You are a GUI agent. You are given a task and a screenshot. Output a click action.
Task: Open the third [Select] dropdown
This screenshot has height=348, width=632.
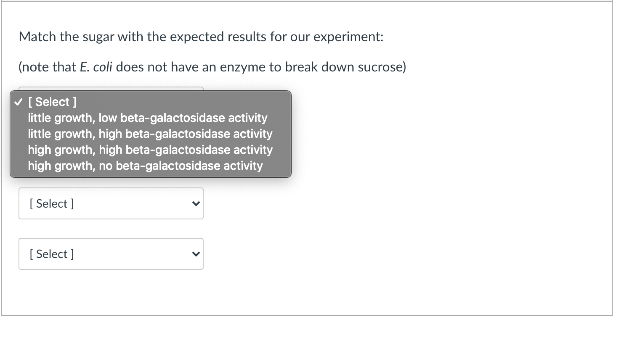(111, 254)
